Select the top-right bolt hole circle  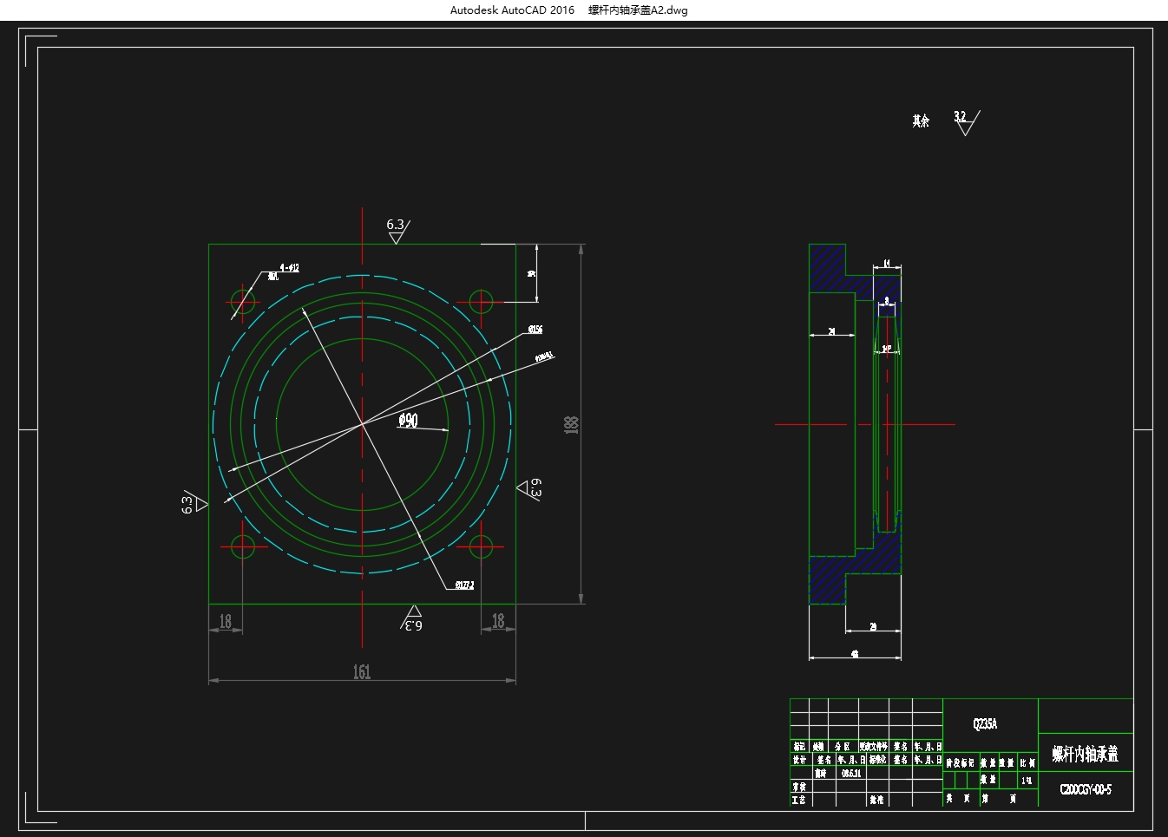click(x=481, y=302)
